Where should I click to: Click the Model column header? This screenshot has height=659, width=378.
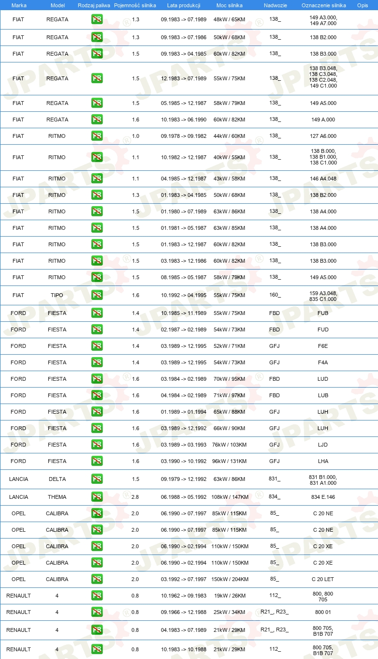click(x=58, y=5)
